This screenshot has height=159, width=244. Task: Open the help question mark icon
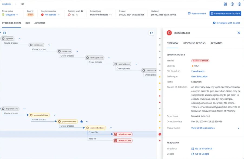(x=232, y=4)
